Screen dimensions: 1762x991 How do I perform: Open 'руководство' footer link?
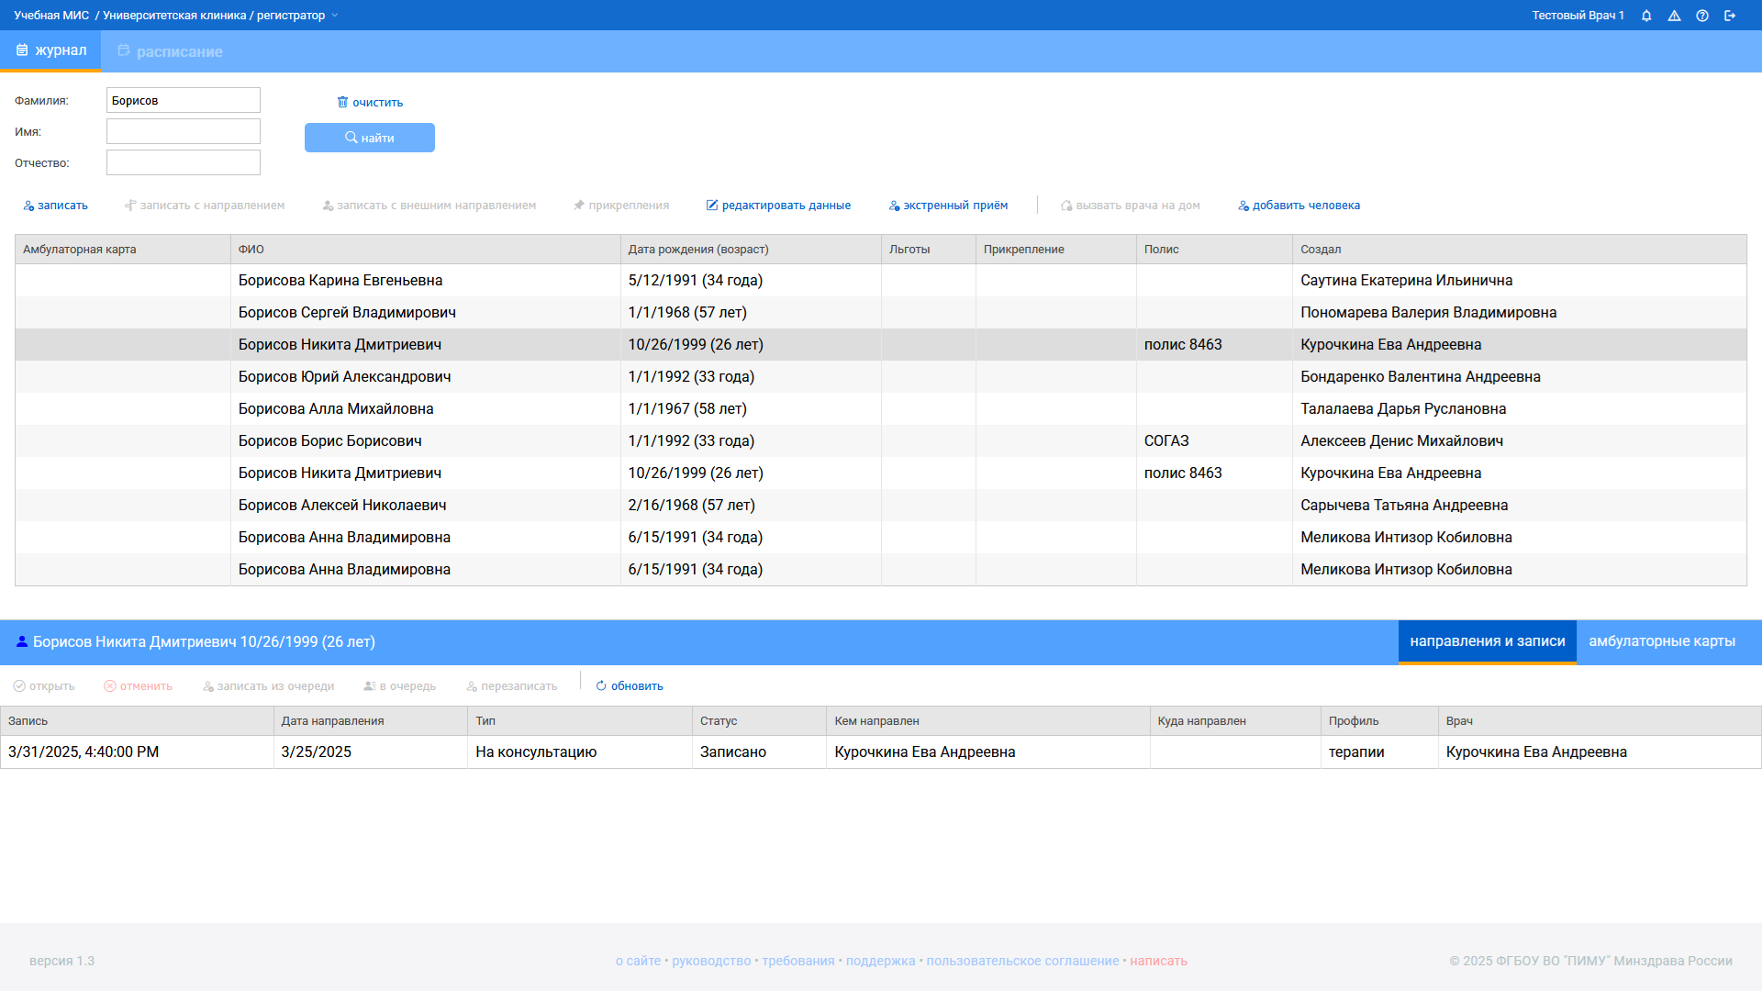pyautogui.click(x=711, y=961)
